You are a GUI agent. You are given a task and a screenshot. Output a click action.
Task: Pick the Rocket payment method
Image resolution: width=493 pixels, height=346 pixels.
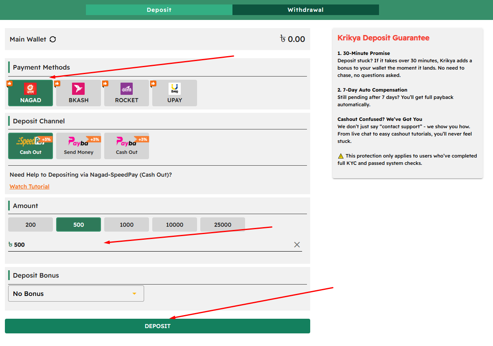tap(127, 93)
